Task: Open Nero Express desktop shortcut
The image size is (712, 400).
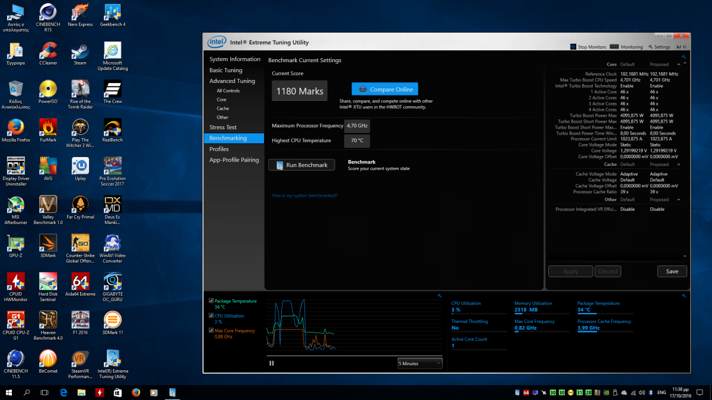Action: click(80, 15)
